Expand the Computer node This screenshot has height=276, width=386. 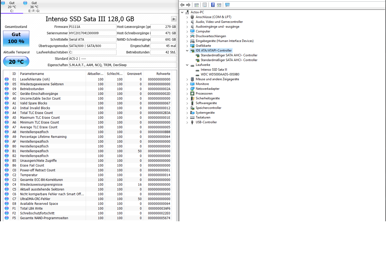187,31
